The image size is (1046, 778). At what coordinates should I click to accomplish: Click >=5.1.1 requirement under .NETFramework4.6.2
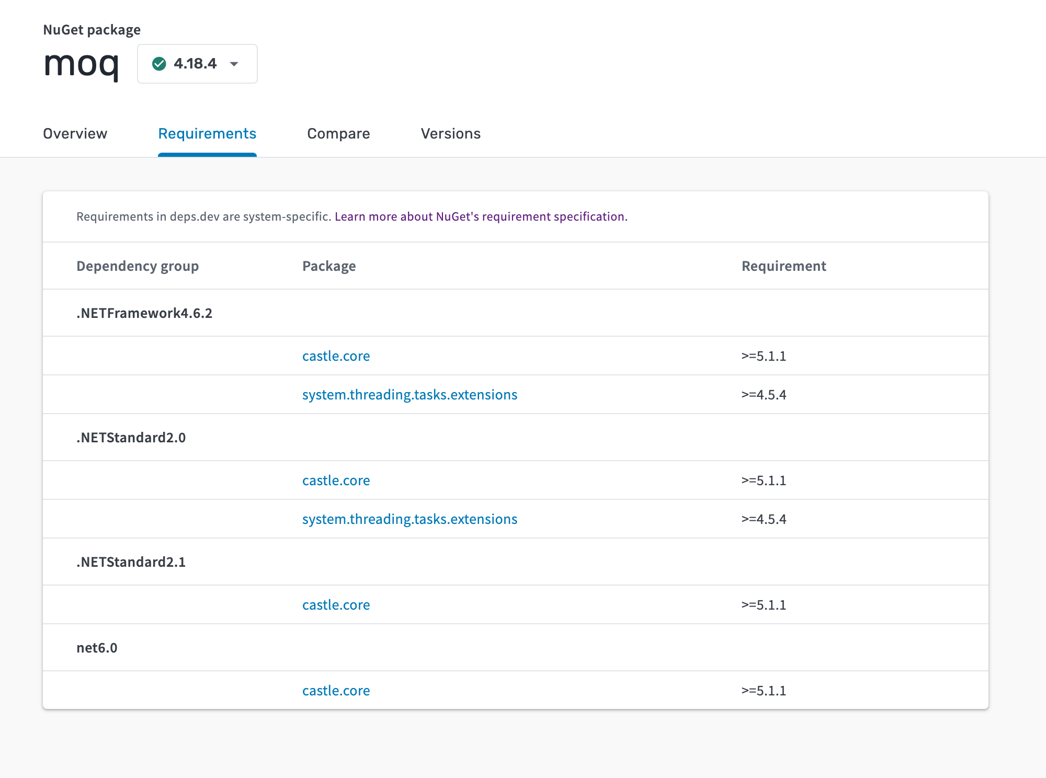[764, 356]
